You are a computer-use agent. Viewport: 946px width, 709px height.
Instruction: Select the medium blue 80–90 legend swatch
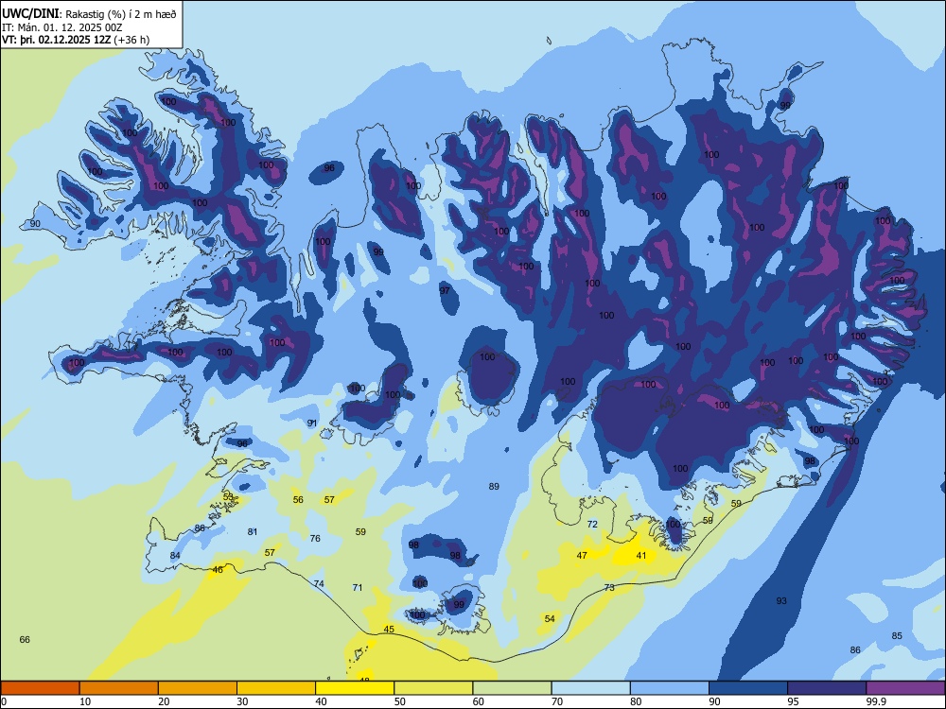click(670, 688)
